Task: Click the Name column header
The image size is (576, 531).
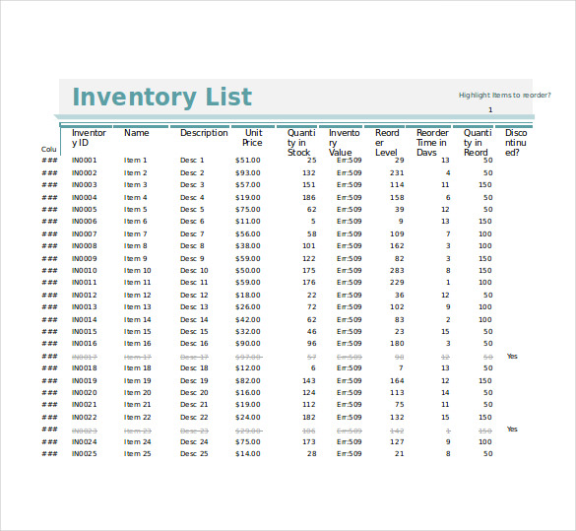Action: 136,133
